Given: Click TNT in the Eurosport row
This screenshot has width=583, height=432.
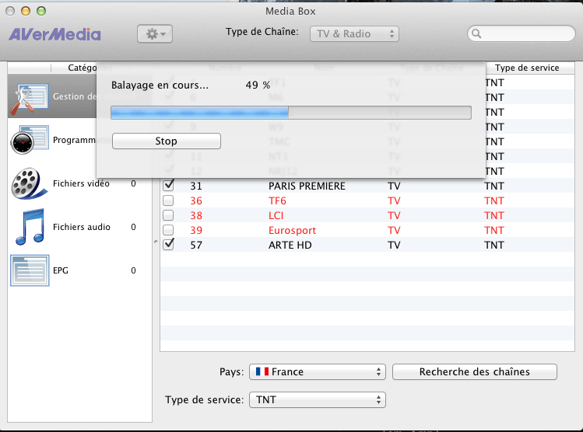Looking at the screenshot, I should [493, 231].
